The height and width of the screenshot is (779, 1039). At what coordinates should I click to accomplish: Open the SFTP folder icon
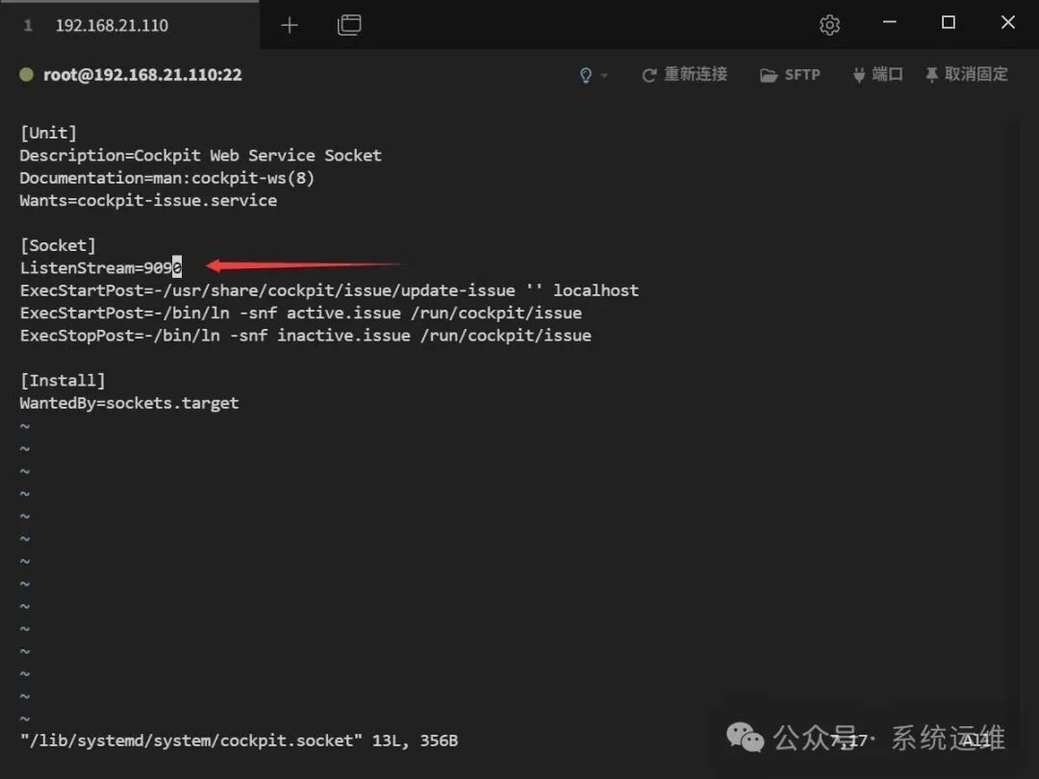tap(769, 74)
